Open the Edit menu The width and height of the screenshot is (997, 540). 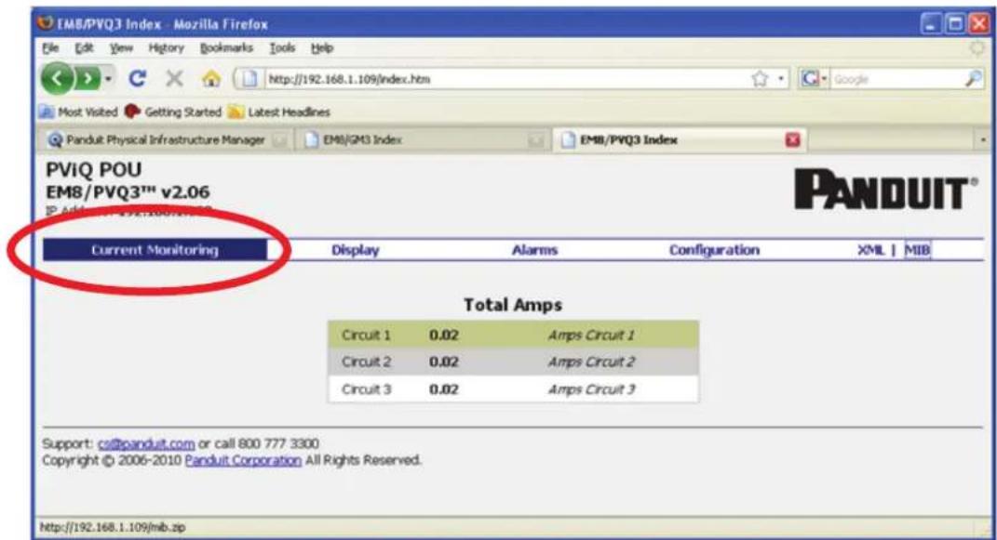point(84,48)
